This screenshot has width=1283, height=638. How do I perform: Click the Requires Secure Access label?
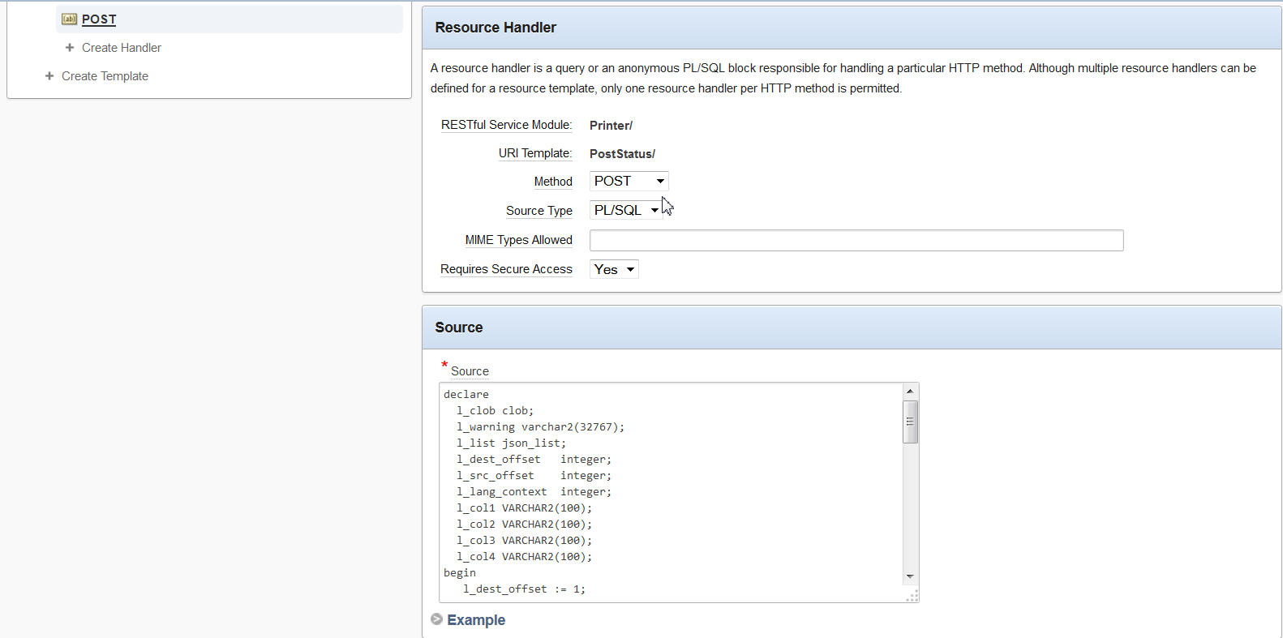[506, 269]
